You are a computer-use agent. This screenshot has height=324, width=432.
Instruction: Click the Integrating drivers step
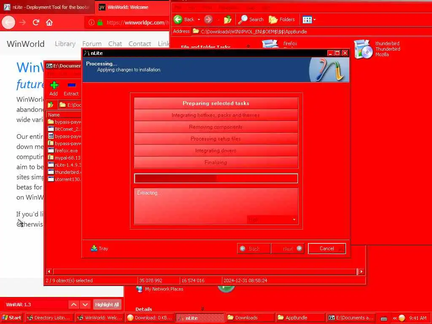point(216,151)
